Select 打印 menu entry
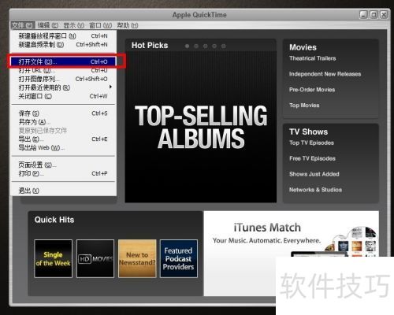Image resolution: width=394 pixels, height=315 pixels. click(63, 173)
